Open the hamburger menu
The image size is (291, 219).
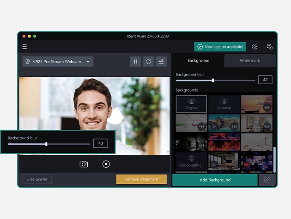pyautogui.click(x=24, y=47)
